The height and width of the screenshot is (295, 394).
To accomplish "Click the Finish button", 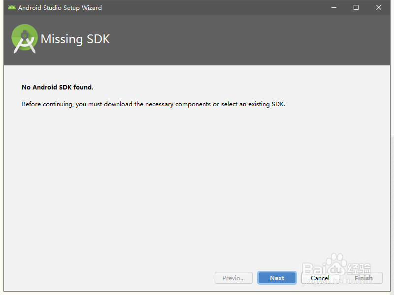I will click(363, 278).
